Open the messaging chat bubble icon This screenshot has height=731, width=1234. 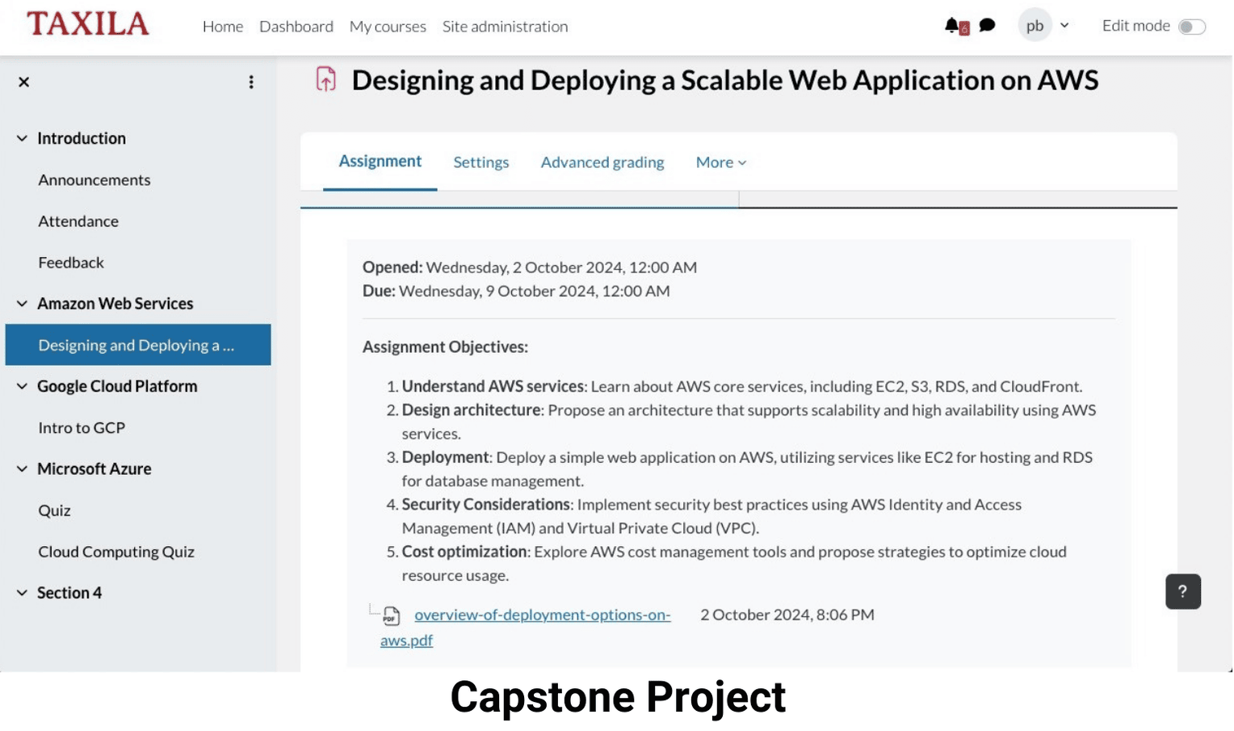pyautogui.click(x=987, y=26)
